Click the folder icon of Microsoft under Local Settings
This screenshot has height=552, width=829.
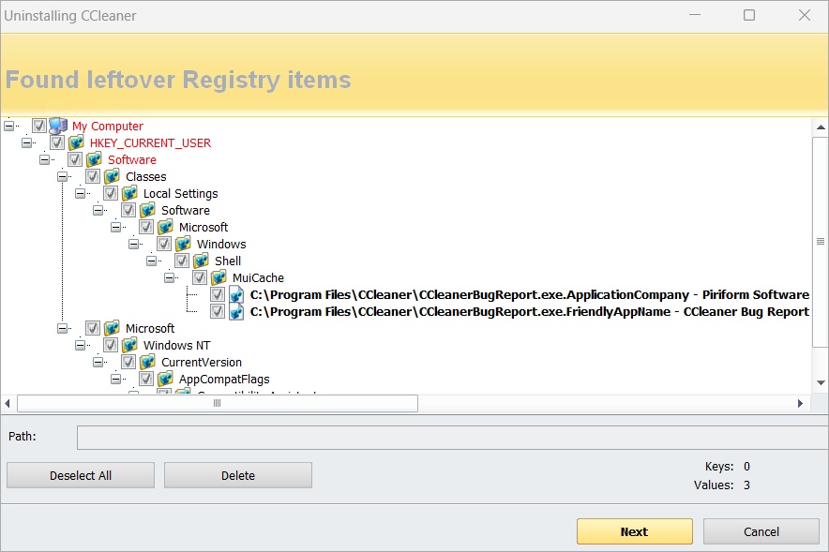[x=165, y=227]
